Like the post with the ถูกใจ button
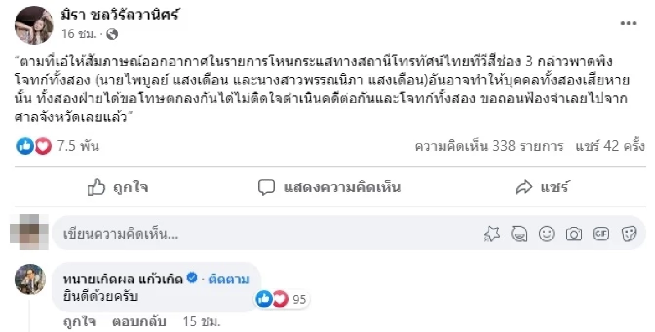 [118, 188]
